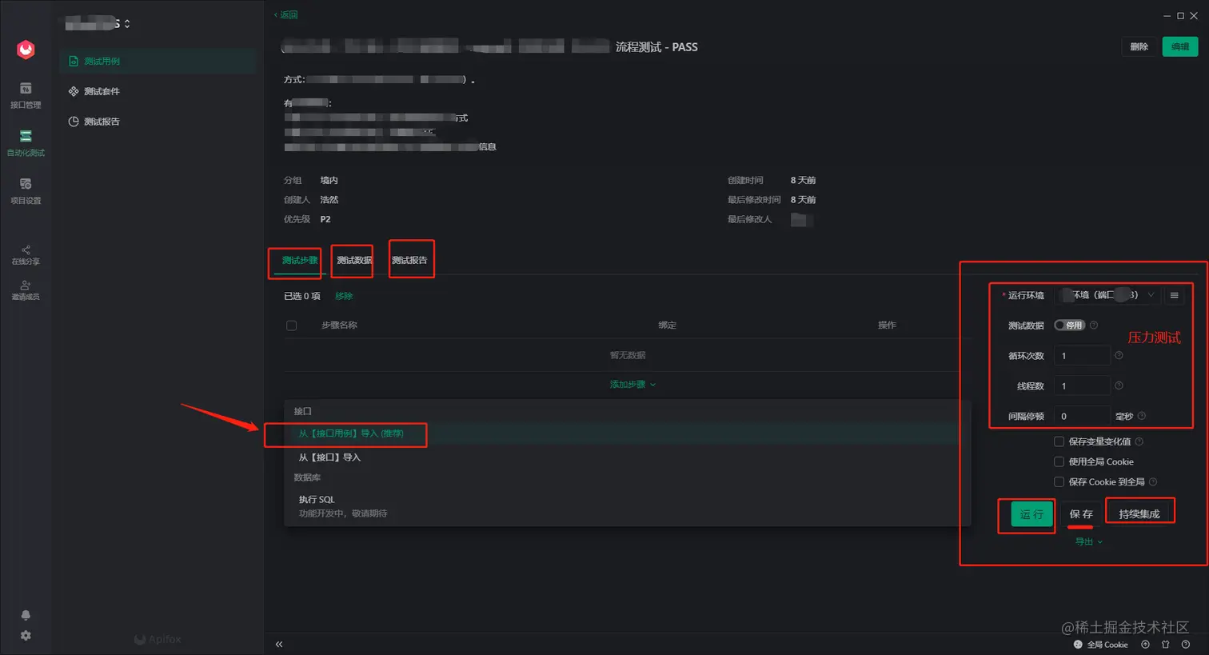Select 测试报告 in the left navigation panel
This screenshot has height=655, width=1209.
point(158,122)
